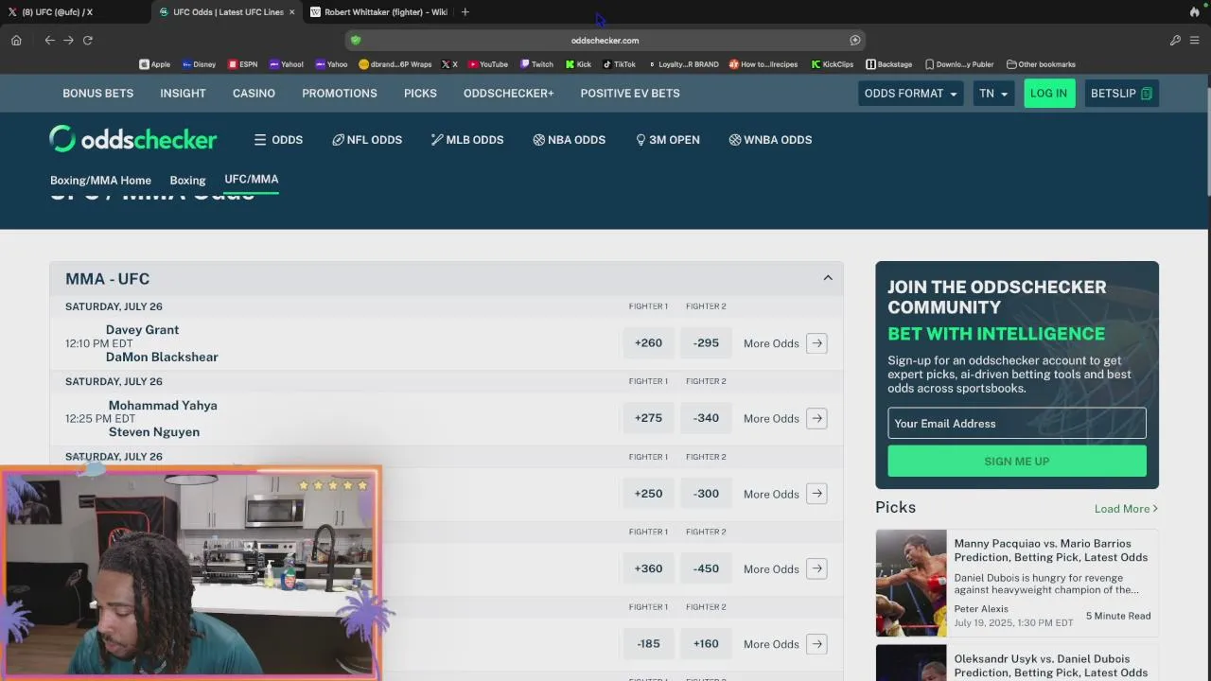Go back with the browser back arrow
This screenshot has height=681, width=1211.
click(x=49, y=40)
